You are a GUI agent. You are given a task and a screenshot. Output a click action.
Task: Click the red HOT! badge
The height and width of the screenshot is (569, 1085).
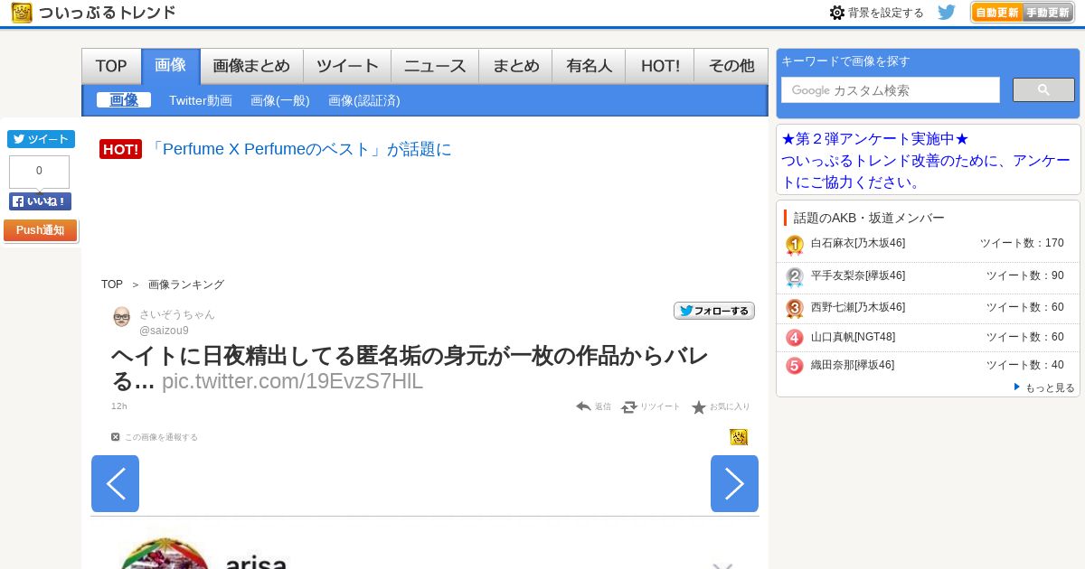tap(120, 149)
